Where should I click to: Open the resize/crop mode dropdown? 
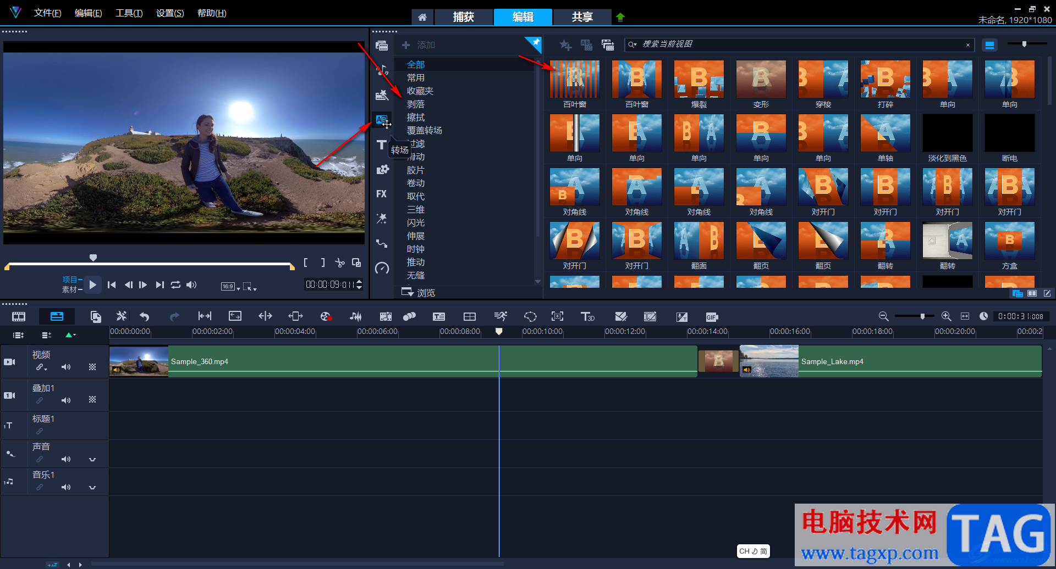pos(250,286)
